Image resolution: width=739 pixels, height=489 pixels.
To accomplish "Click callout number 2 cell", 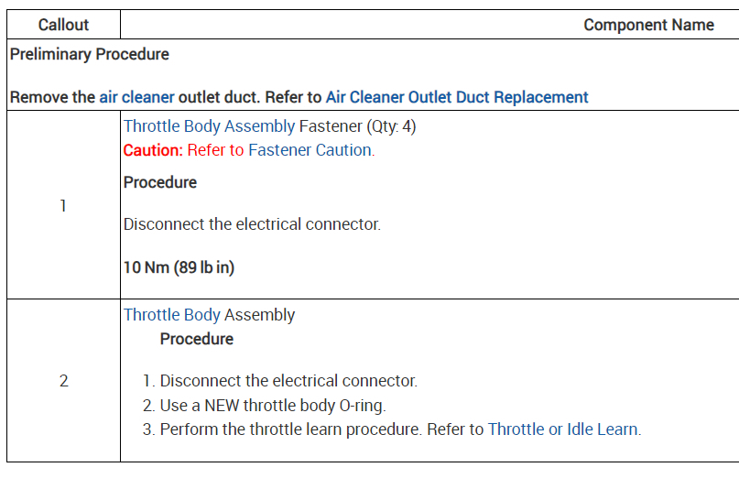I will pyautogui.click(x=63, y=381).
